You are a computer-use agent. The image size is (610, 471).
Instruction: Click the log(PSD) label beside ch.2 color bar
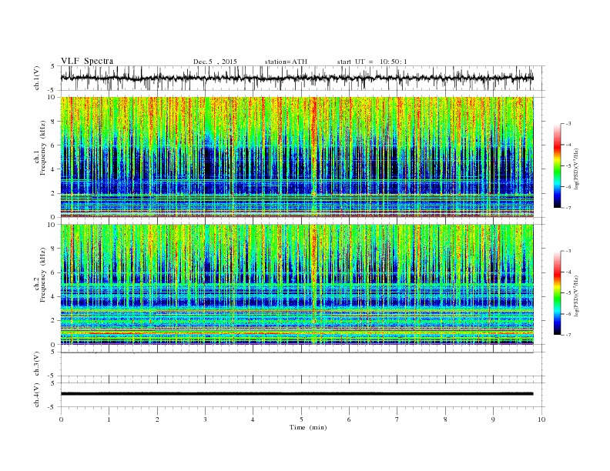(576, 296)
